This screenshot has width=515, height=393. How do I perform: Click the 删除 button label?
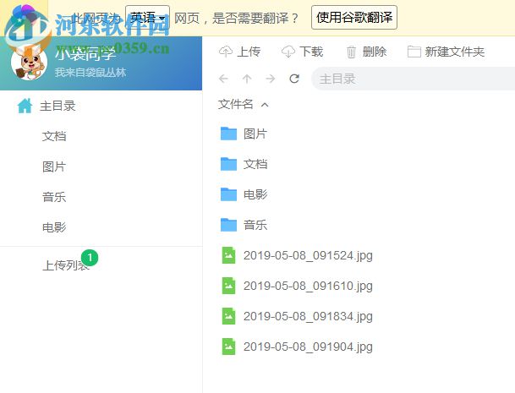(375, 52)
